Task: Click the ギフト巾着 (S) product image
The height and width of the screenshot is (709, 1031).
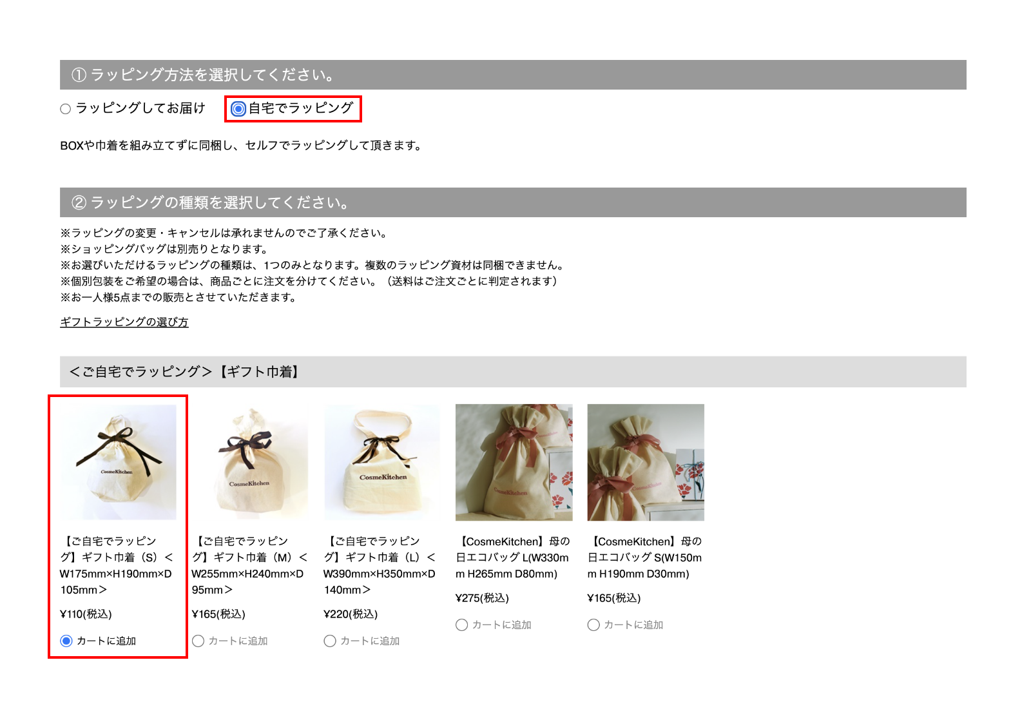Action: [x=118, y=462]
